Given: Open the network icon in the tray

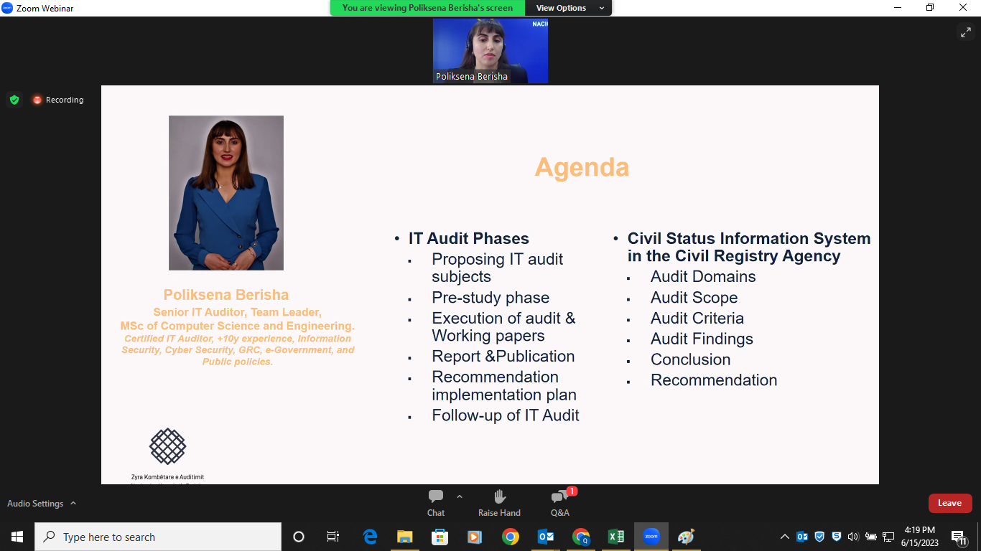Looking at the screenshot, I should pos(888,537).
